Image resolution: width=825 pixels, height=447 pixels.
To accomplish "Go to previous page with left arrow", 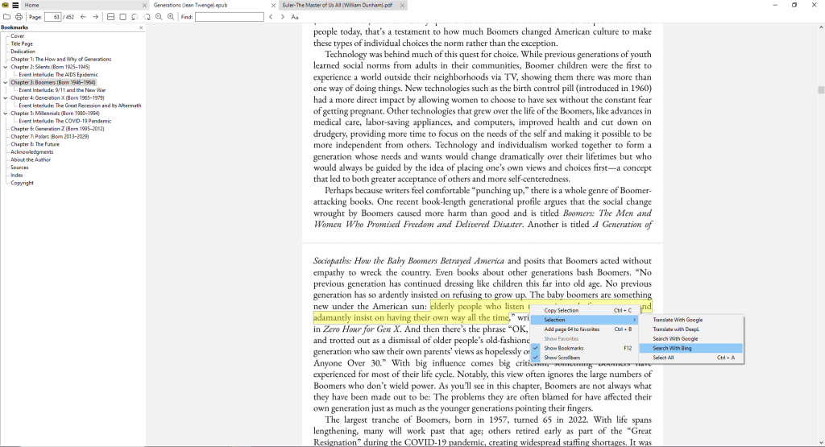I will point(84,17).
